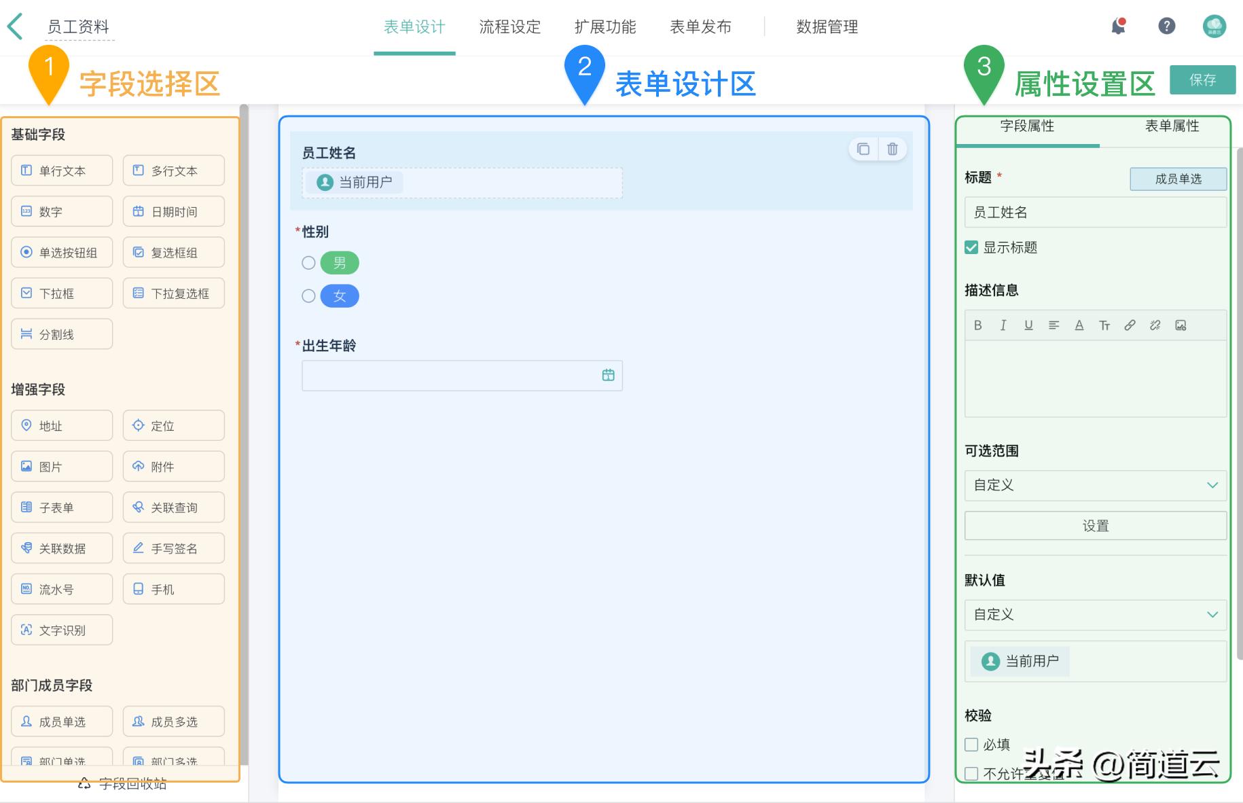
Task: Click the 保存 button
Action: 1202,79
